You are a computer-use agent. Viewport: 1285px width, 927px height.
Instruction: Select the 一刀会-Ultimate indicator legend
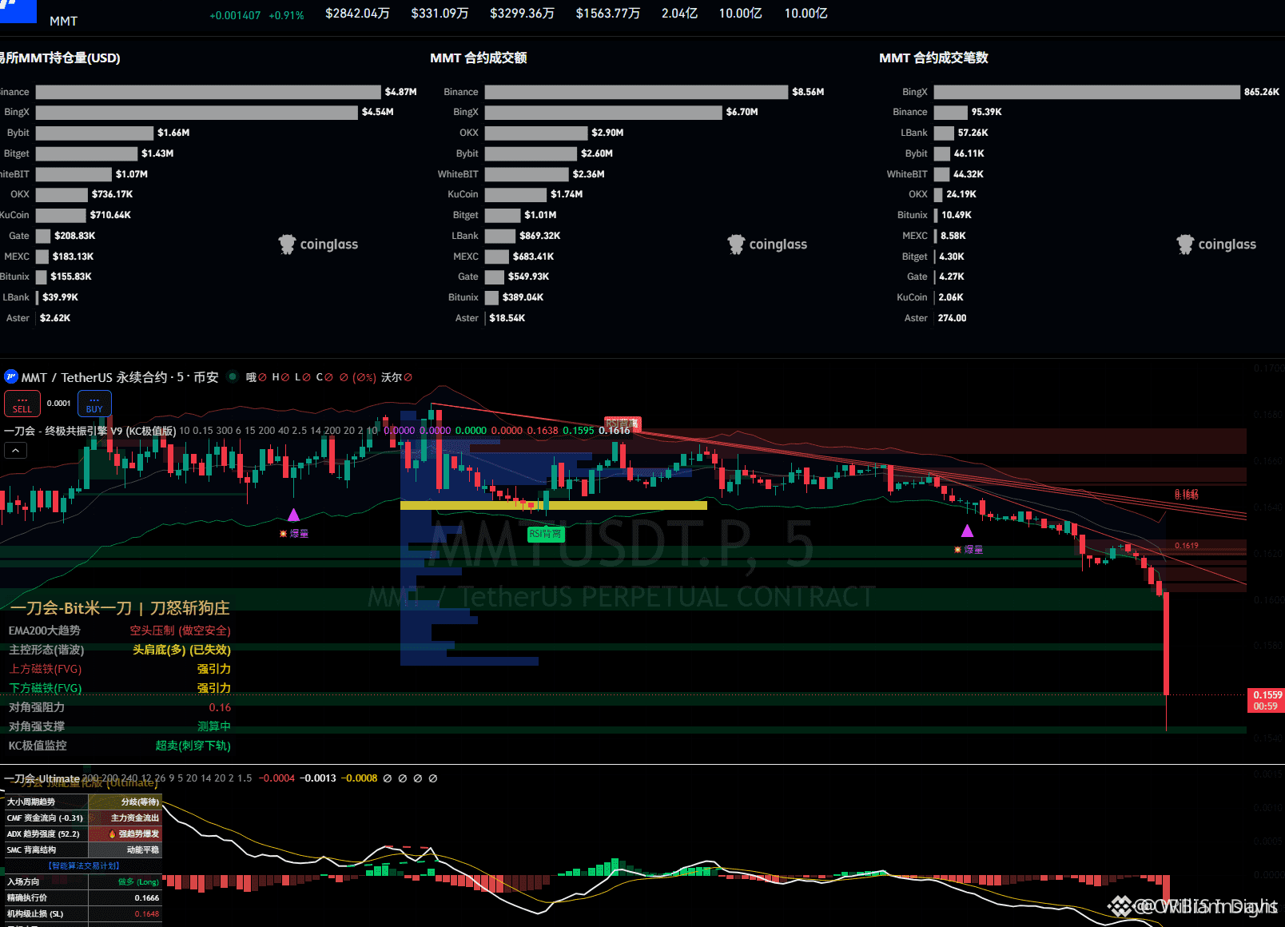[42, 778]
